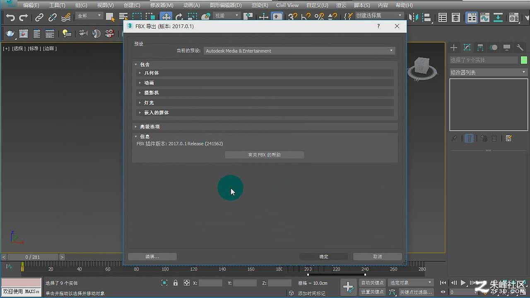Open the 帮助(H) menu
Screen dimensions: 530x298
pyautogui.click(x=404, y=5)
